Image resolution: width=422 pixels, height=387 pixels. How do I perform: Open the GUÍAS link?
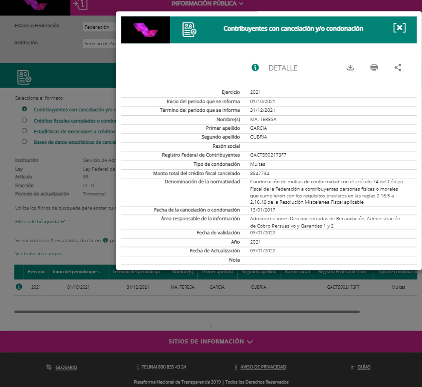[x=364, y=367]
